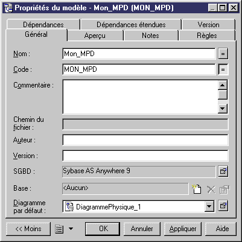Toggle the equals button beside Nom field
This screenshot has width=242, height=242.
223,54
